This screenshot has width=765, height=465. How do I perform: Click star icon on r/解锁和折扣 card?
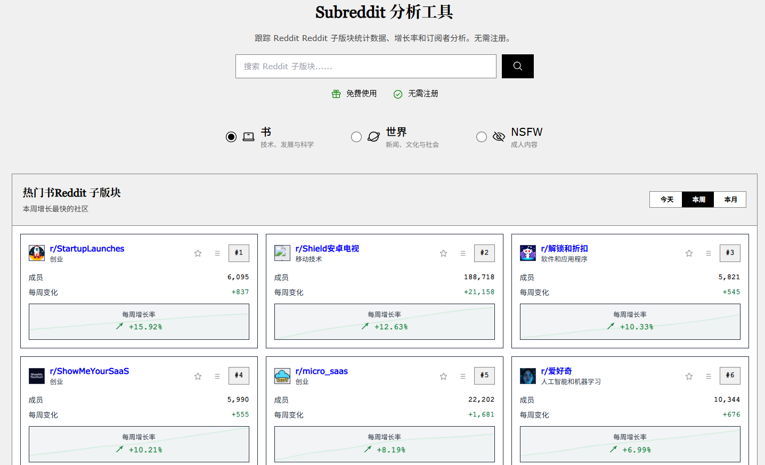coord(689,254)
